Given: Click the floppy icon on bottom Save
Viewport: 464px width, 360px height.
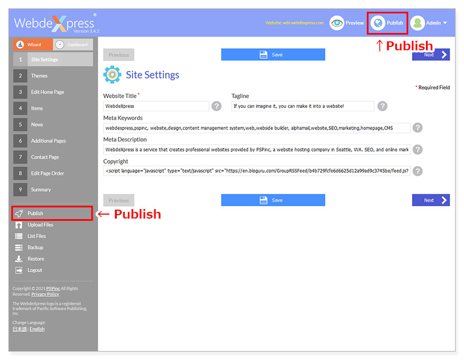Looking at the screenshot, I should tap(263, 200).
